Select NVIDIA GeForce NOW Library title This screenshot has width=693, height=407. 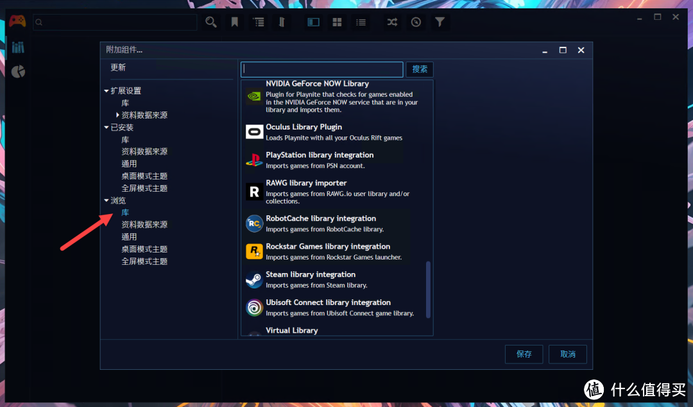[318, 83]
